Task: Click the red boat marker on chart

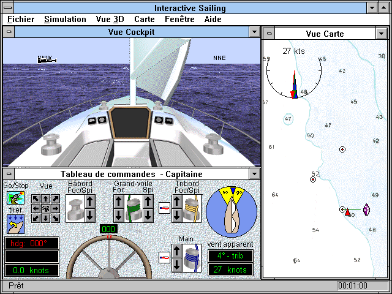Action: [x=347, y=212]
